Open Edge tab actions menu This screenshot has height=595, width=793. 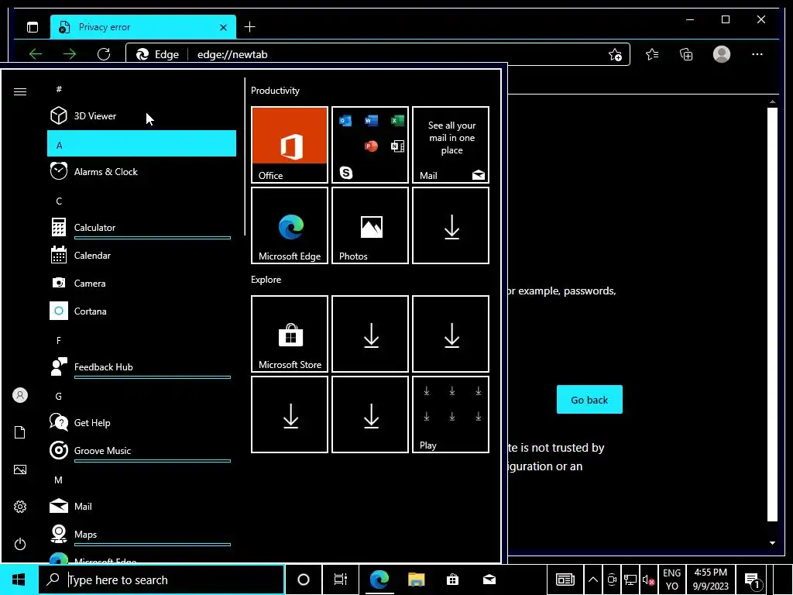[33, 27]
